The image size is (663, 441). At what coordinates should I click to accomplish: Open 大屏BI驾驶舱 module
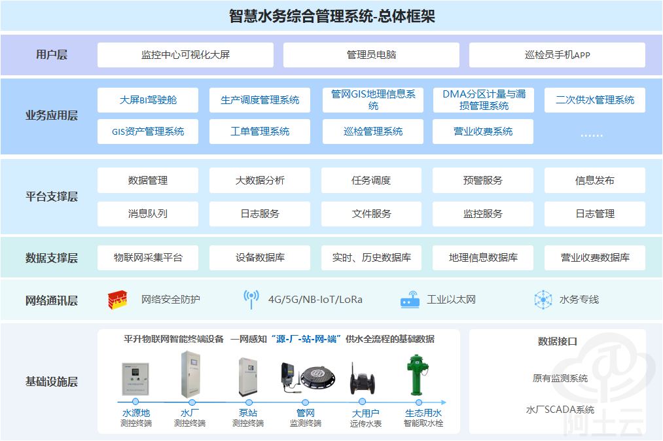coord(148,100)
